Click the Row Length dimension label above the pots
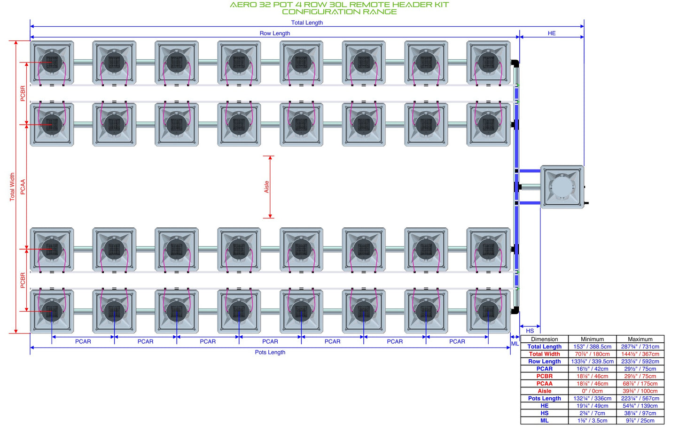Screen dimensions: 679x440 tap(275, 33)
